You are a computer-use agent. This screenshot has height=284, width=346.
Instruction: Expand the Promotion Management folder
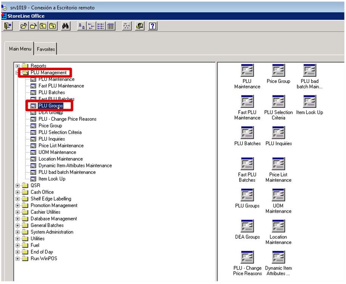(x=18, y=206)
